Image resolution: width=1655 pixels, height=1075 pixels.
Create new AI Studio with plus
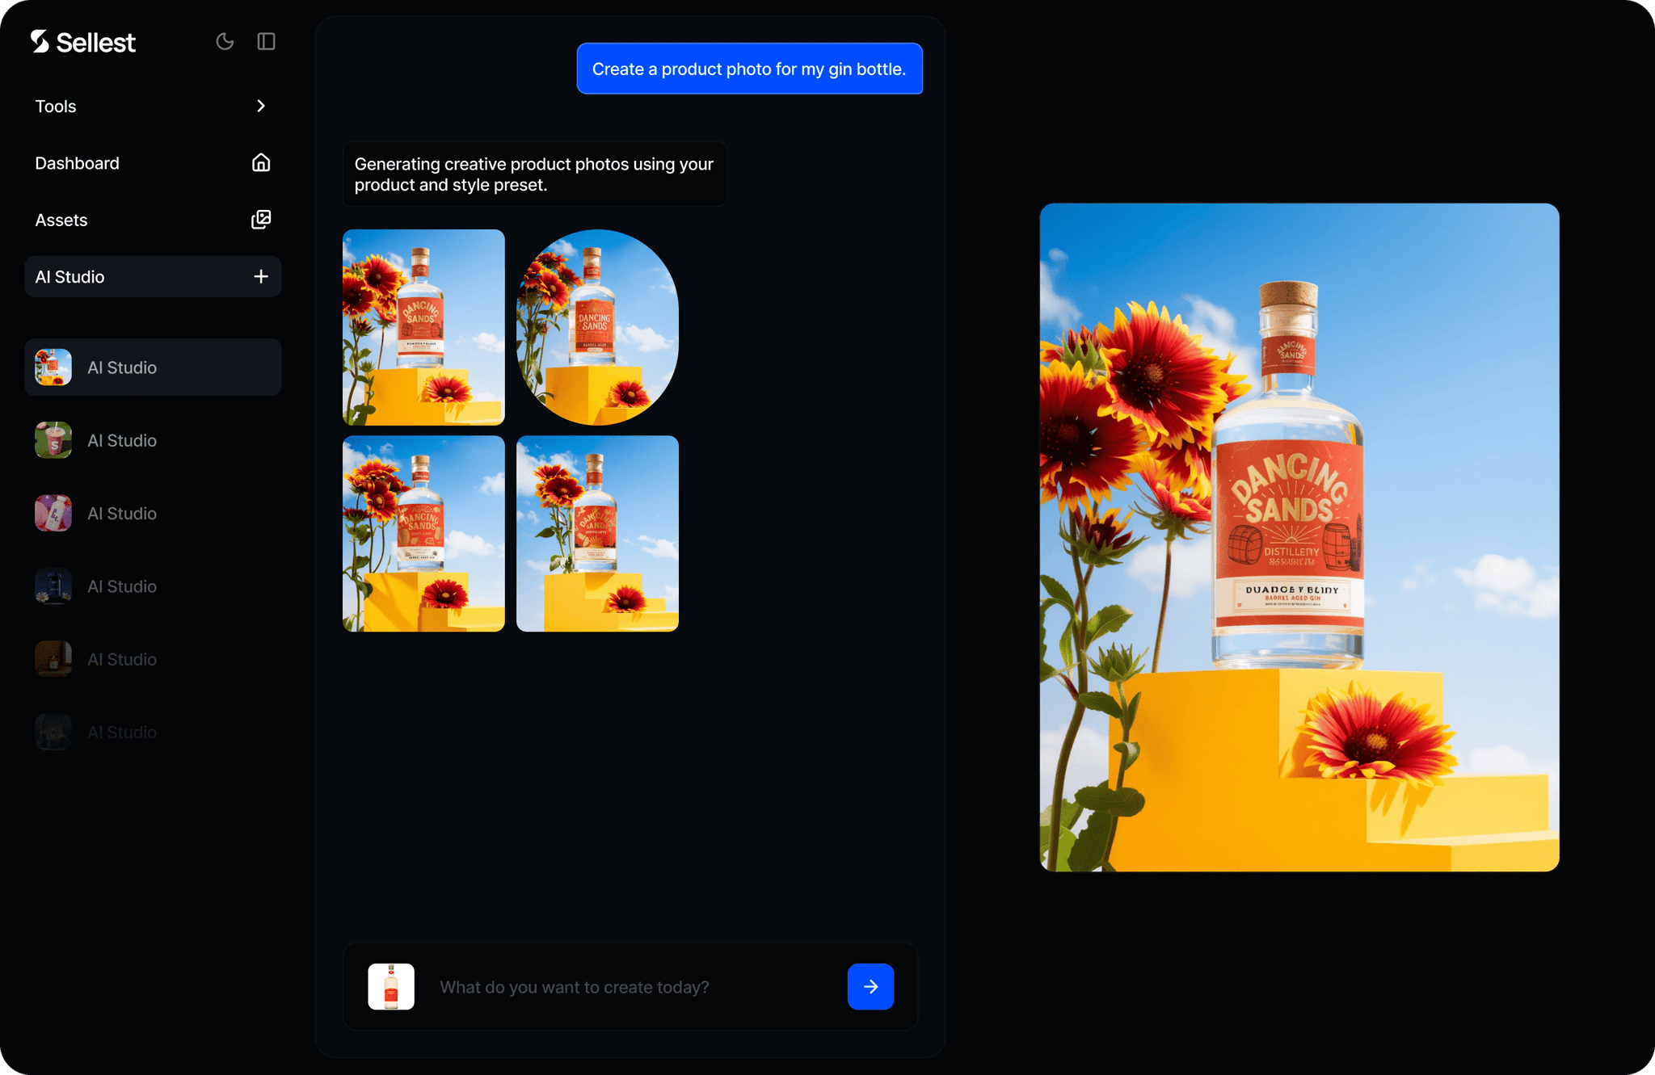(260, 277)
